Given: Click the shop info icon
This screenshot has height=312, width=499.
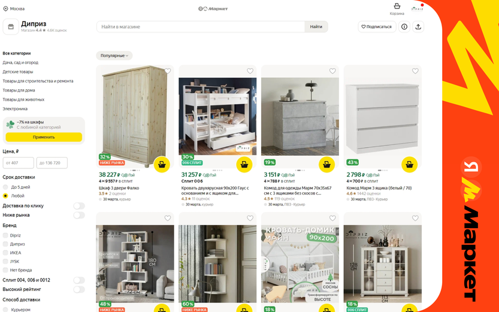Looking at the screenshot, I should tap(404, 27).
